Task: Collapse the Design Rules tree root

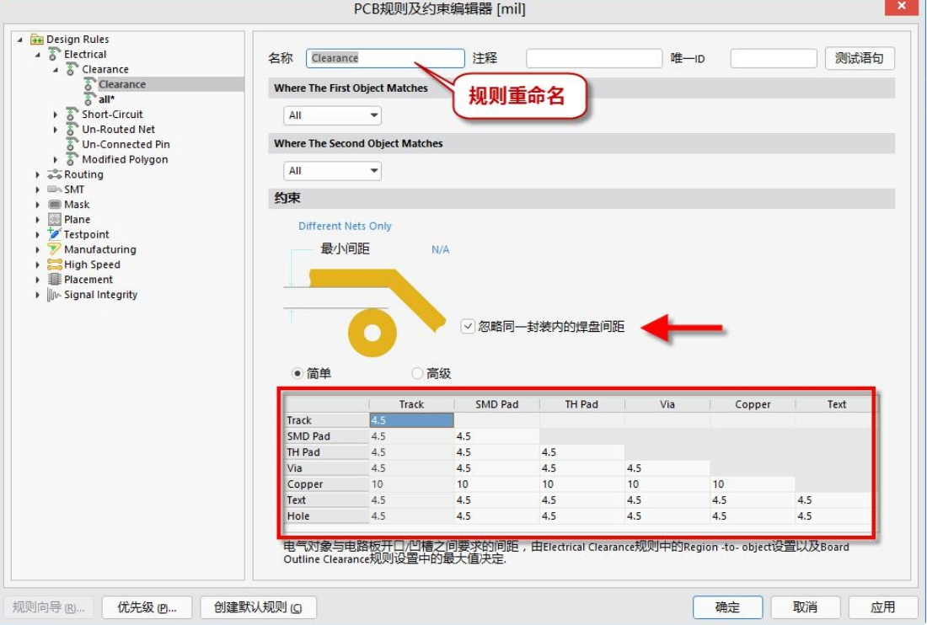Action: coord(20,40)
